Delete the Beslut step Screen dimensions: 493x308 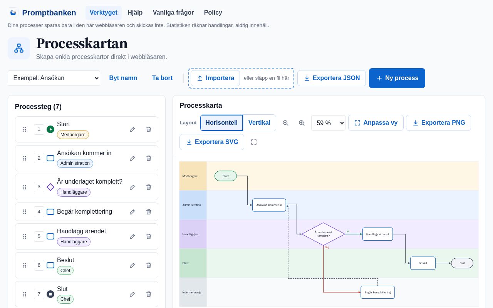click(x=149, y=265)
